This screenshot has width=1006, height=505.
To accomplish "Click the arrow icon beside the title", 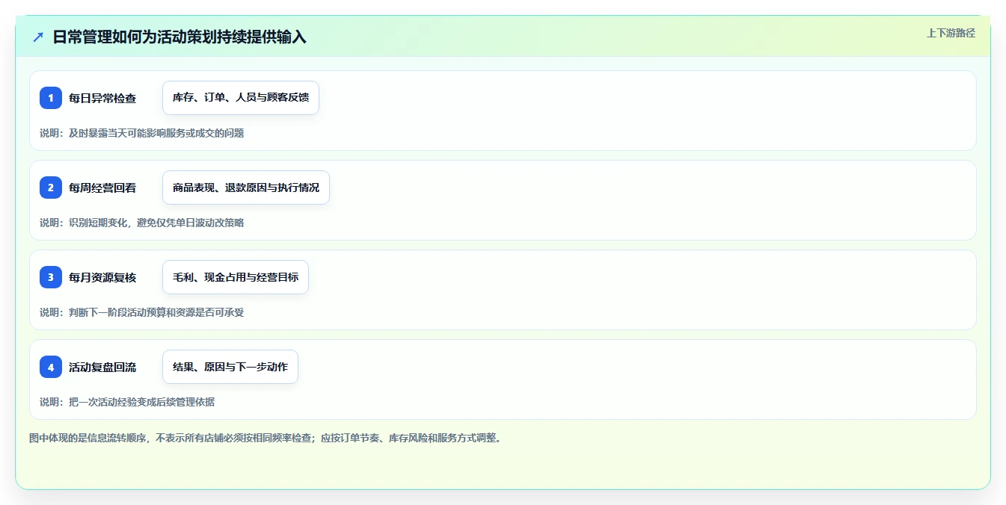I will click(38, 37).
